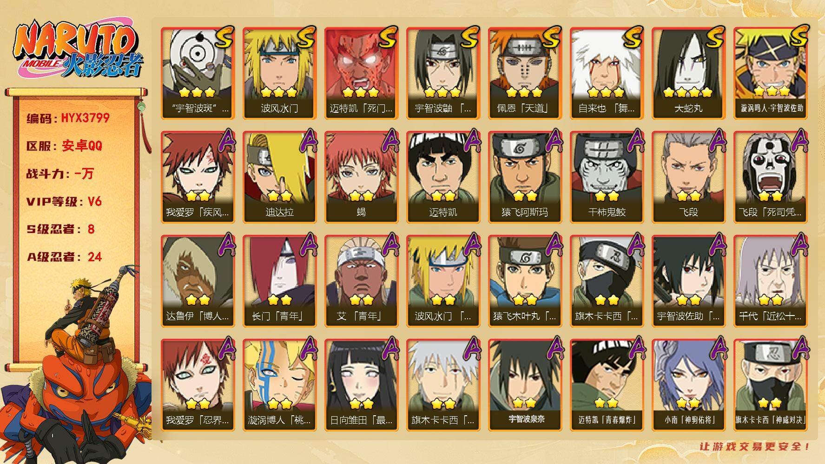Choose the 迪达拉 A-rank ninja card
Image resolution: width=825 pixels, height=464 pixels.
(279, 177)
